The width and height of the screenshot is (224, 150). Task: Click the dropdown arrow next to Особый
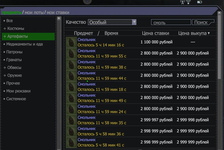(134, 22)
